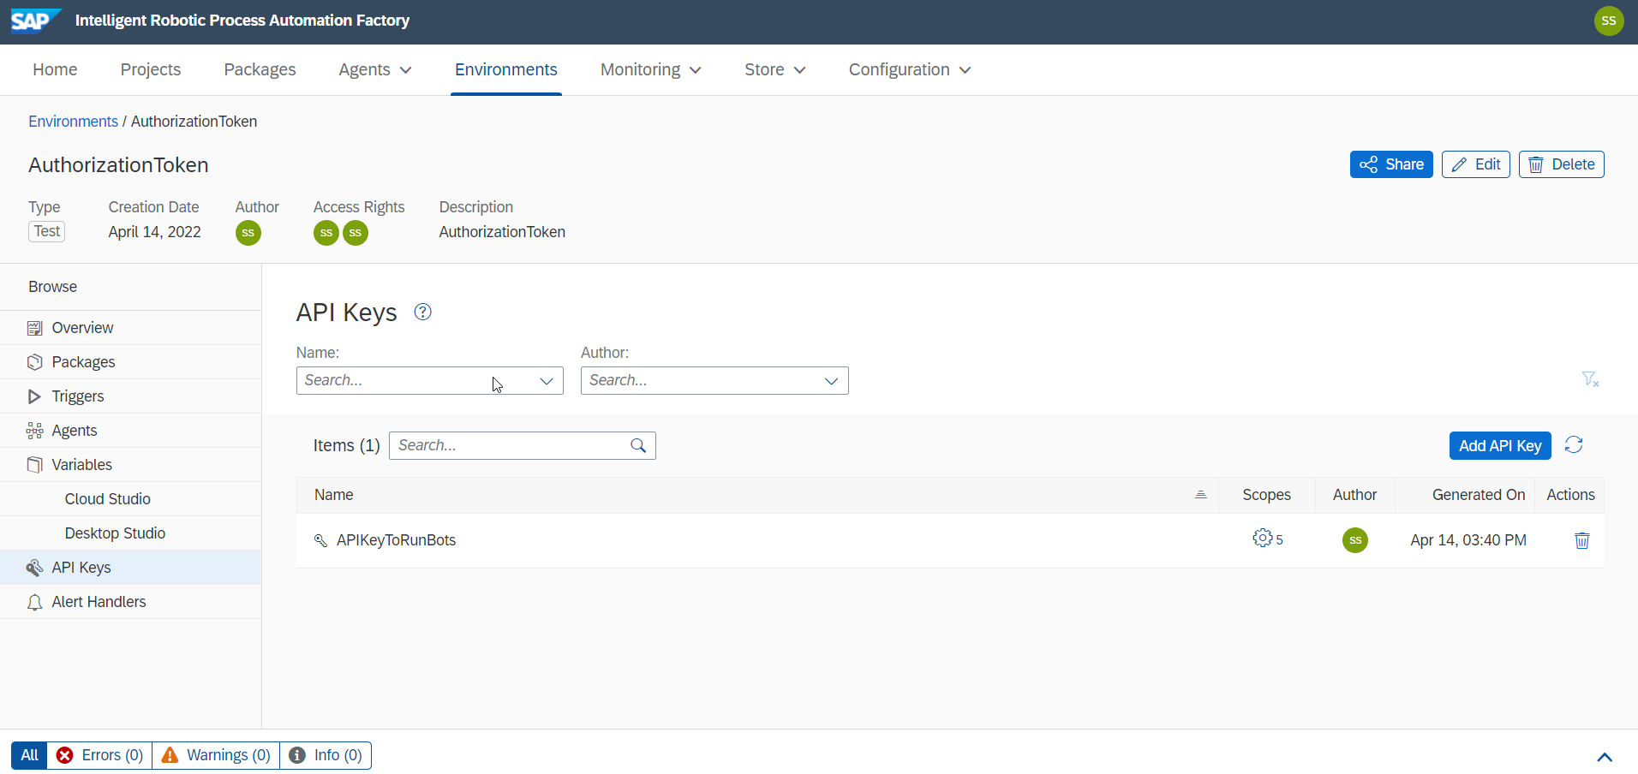
Task: Click the Delete environment button
Action: click(x=1562, y=164)
